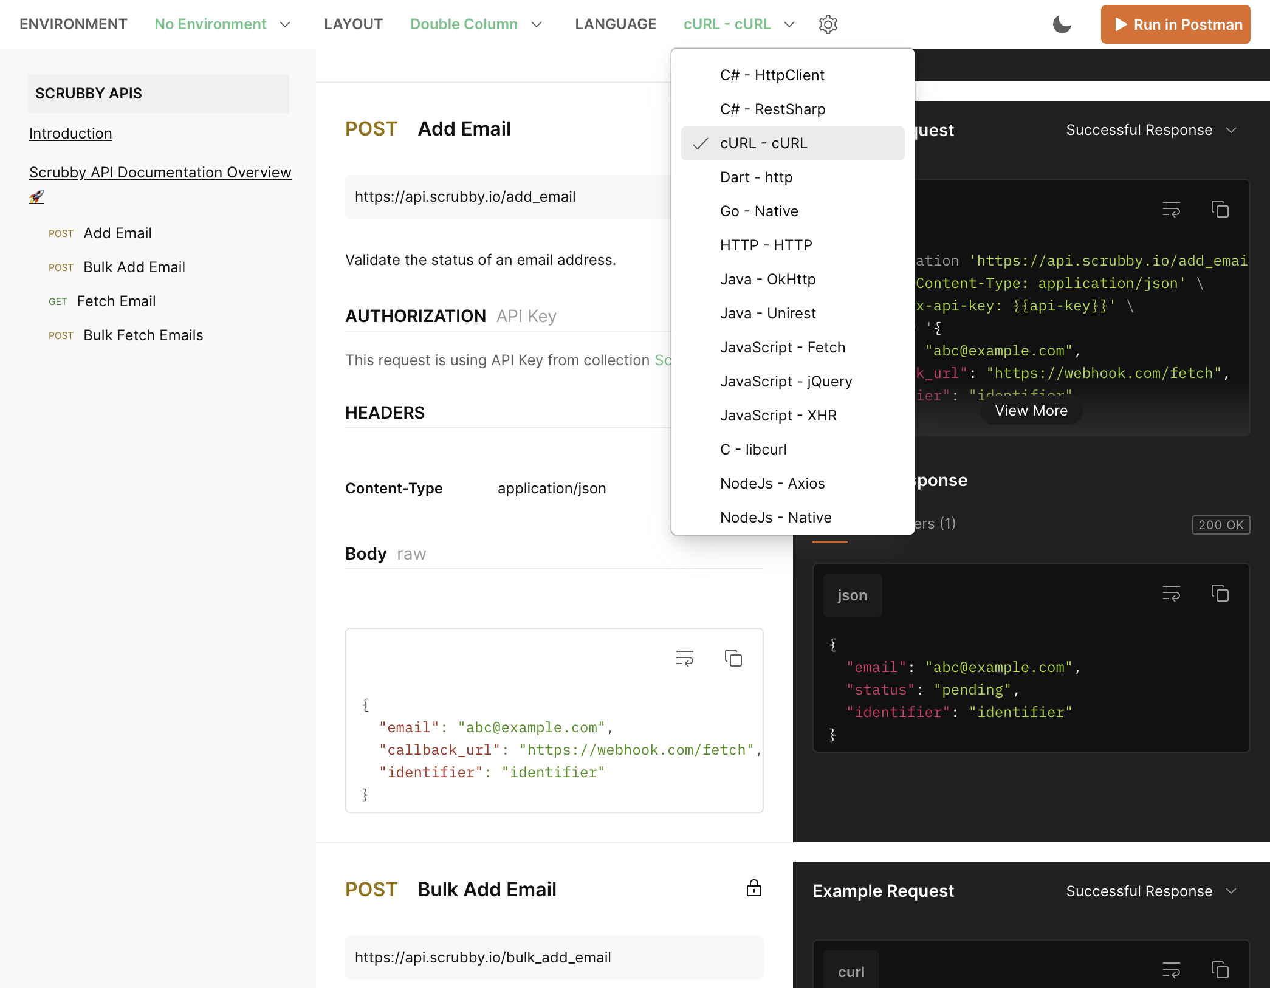Toggle word wrap in json response box
The width and height of the screenshot is (1270, 988).
[1171, 594]
